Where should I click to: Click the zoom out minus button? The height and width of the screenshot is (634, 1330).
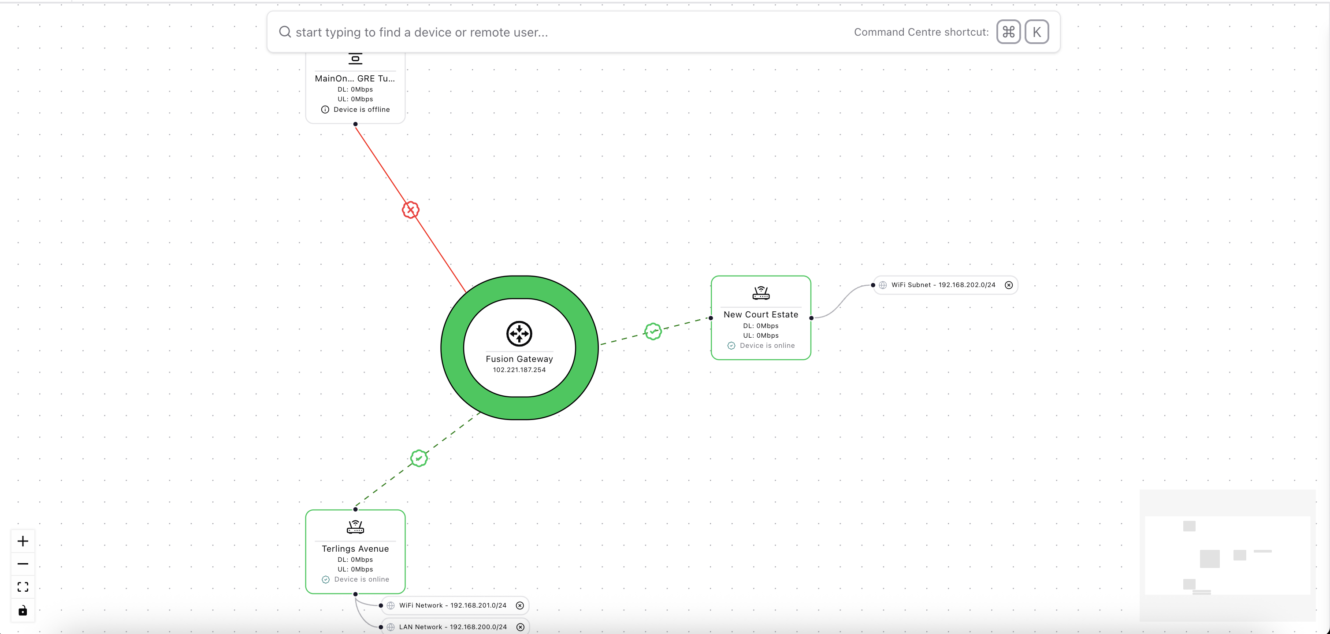pyautogui.click(x=23, y=564)
